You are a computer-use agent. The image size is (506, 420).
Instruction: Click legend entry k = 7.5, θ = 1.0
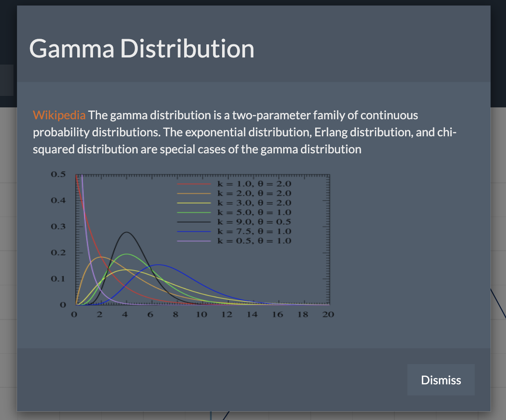(x=234, y=231)
